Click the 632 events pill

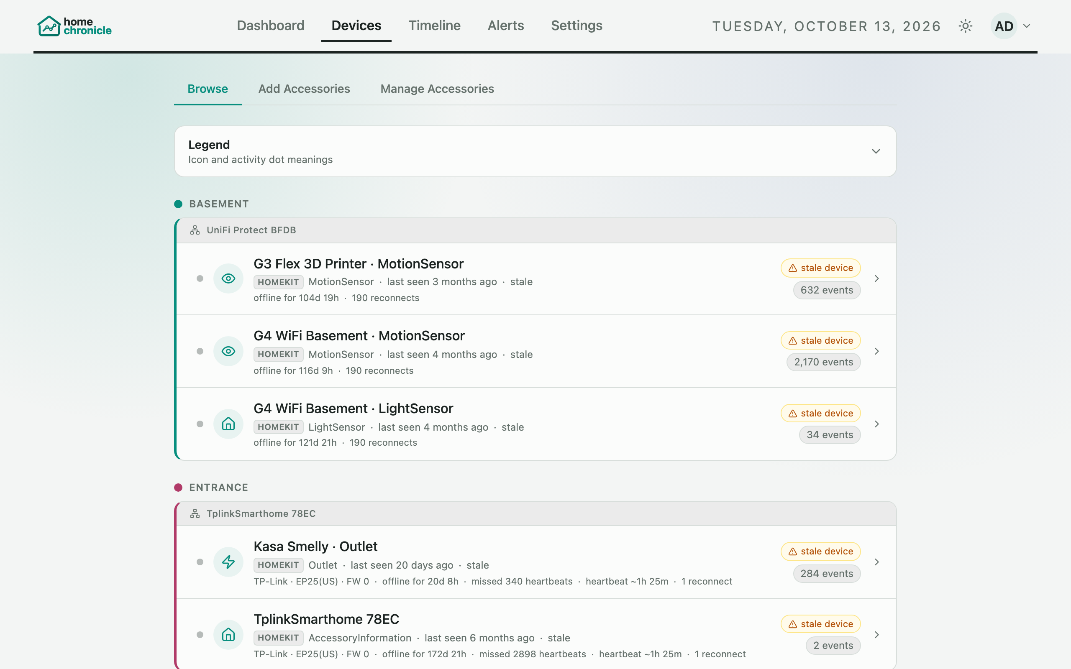[827, 290]
